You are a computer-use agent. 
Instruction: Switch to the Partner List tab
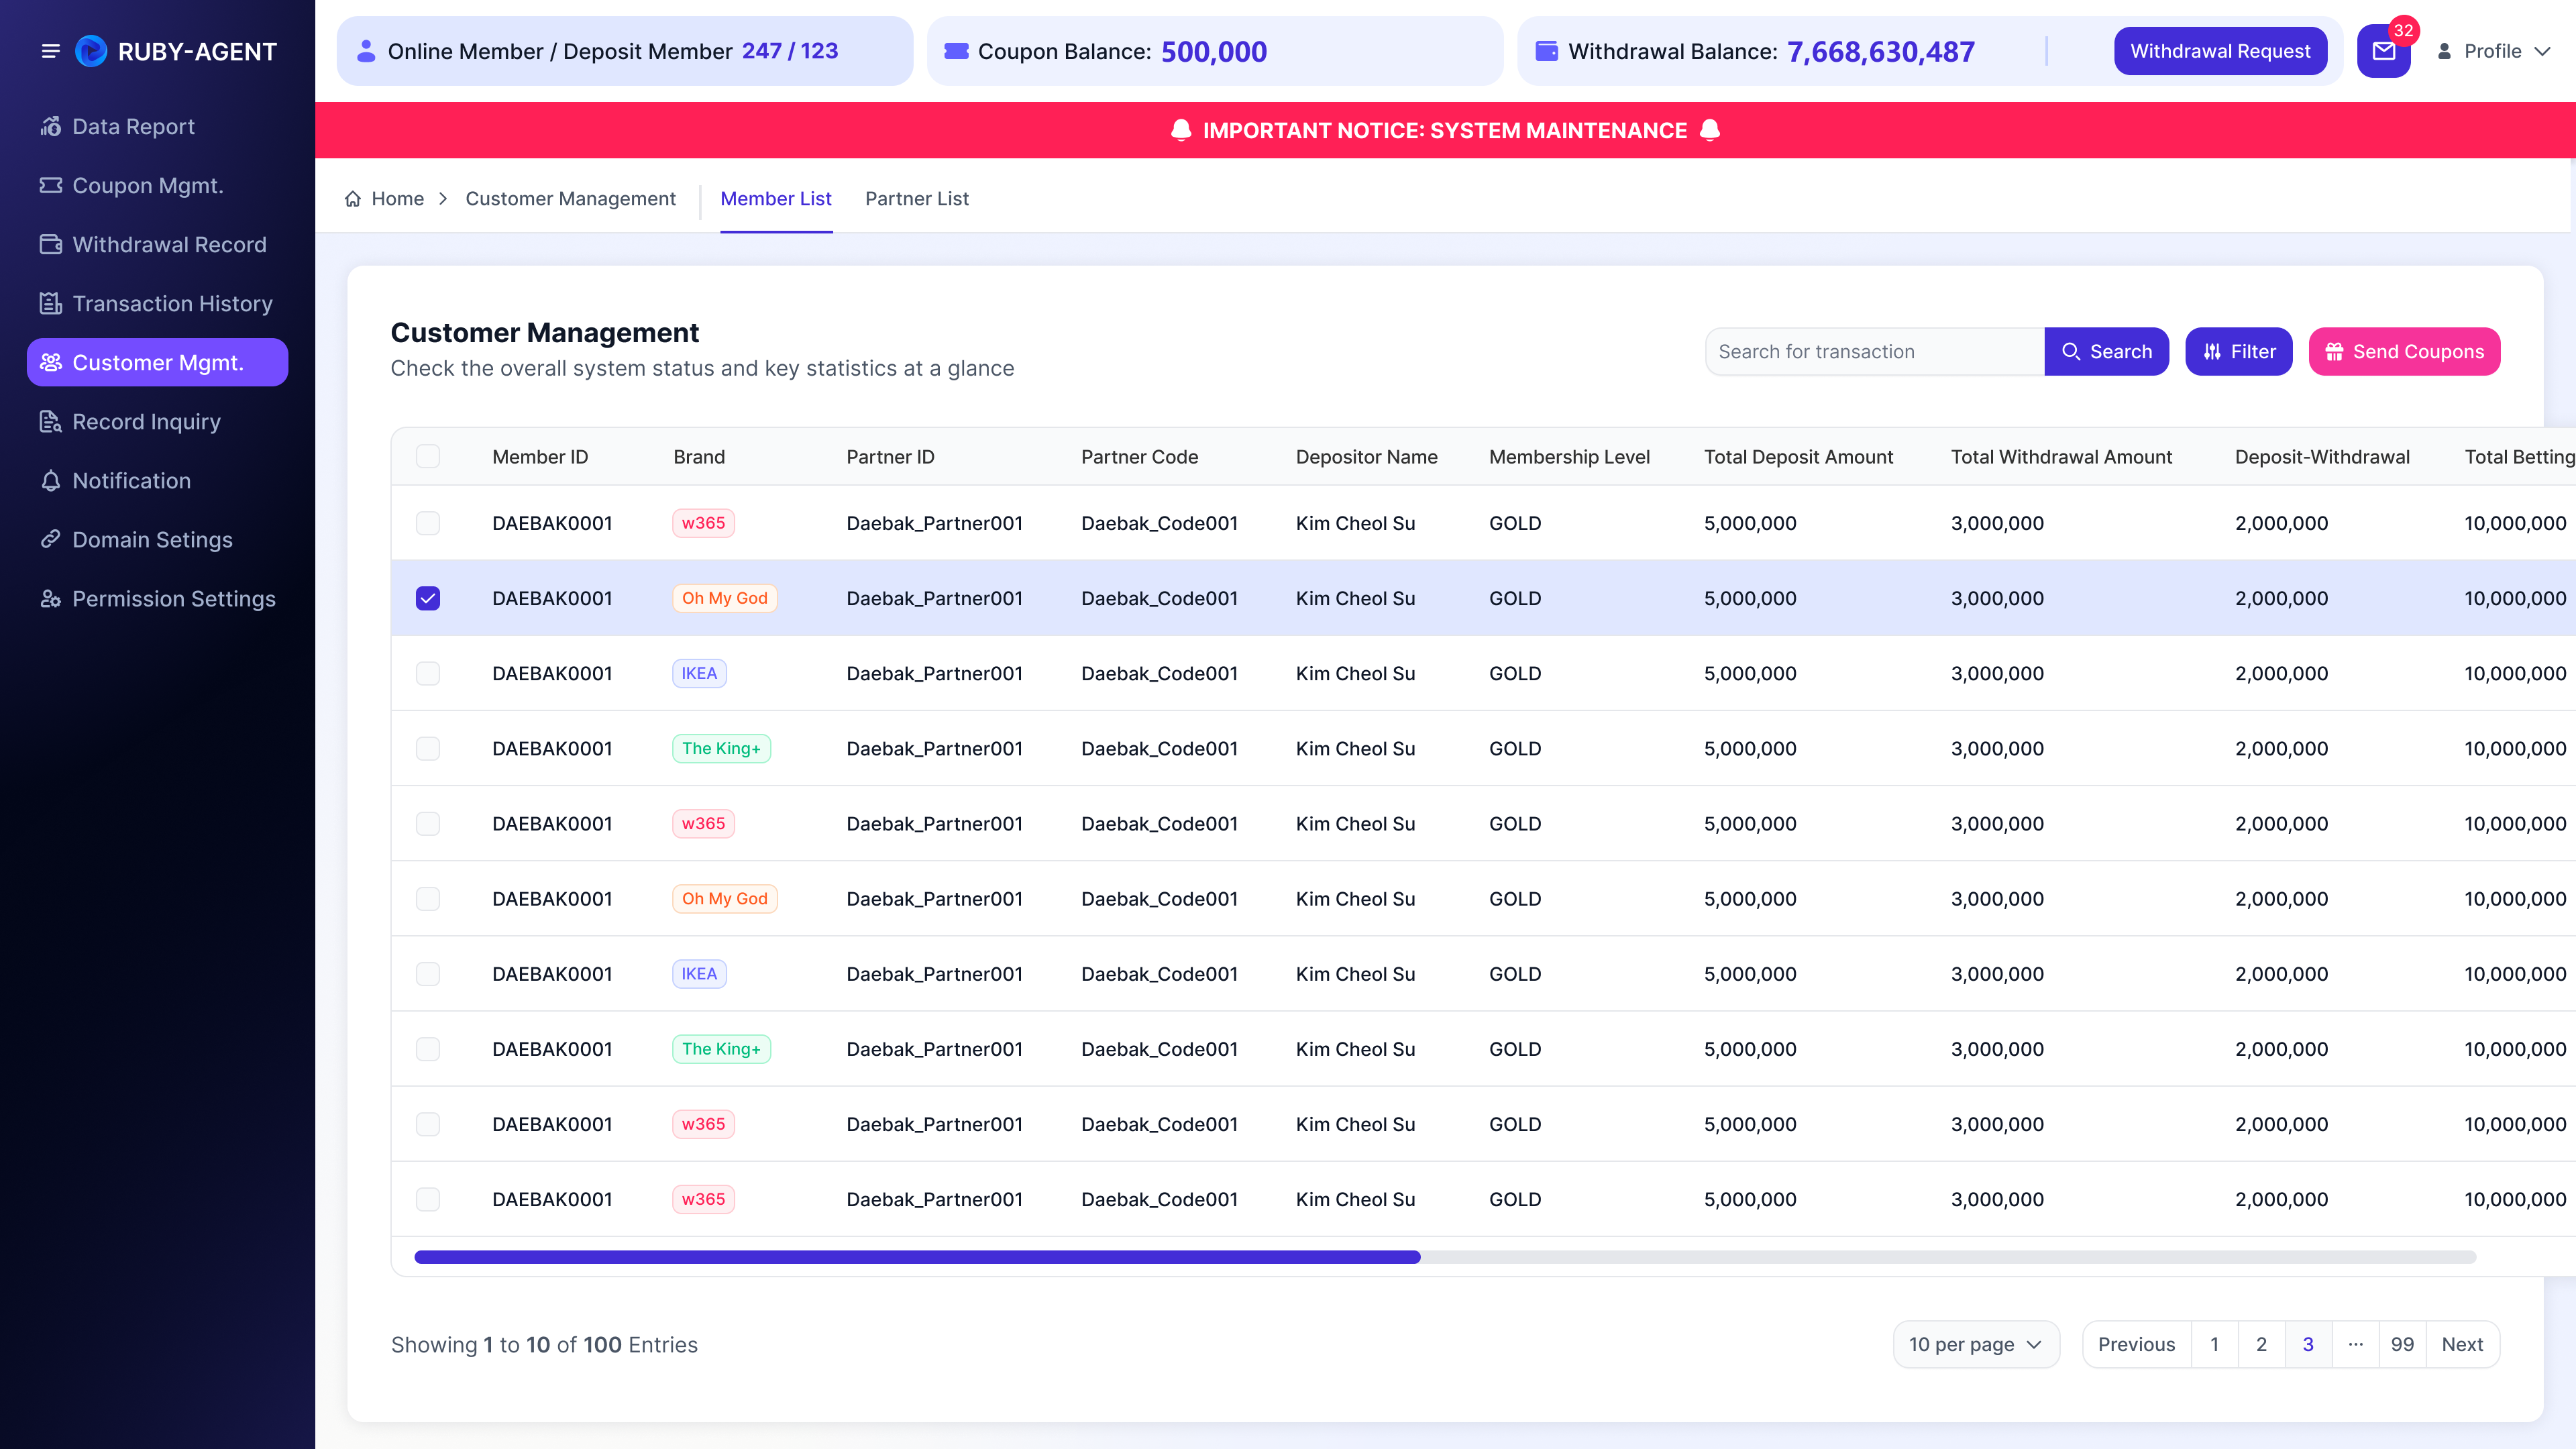click(x=917, y=199)
